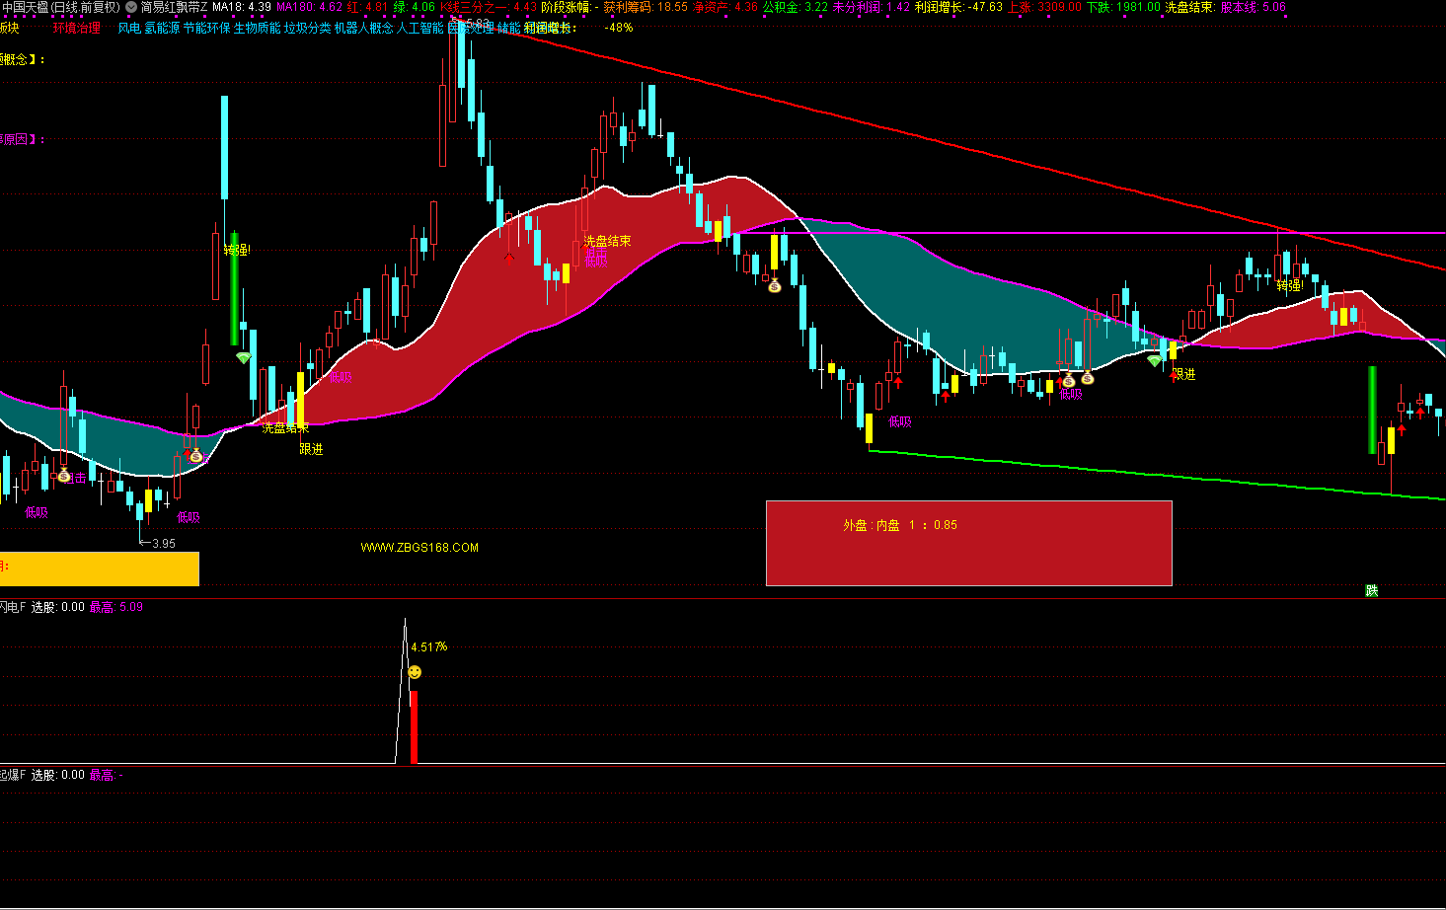Image resolution: width=1446 pixels, height=910 pixels.
Task: Click the green diamond icon below the 转强! bar
Action: [x=243, y=358]
